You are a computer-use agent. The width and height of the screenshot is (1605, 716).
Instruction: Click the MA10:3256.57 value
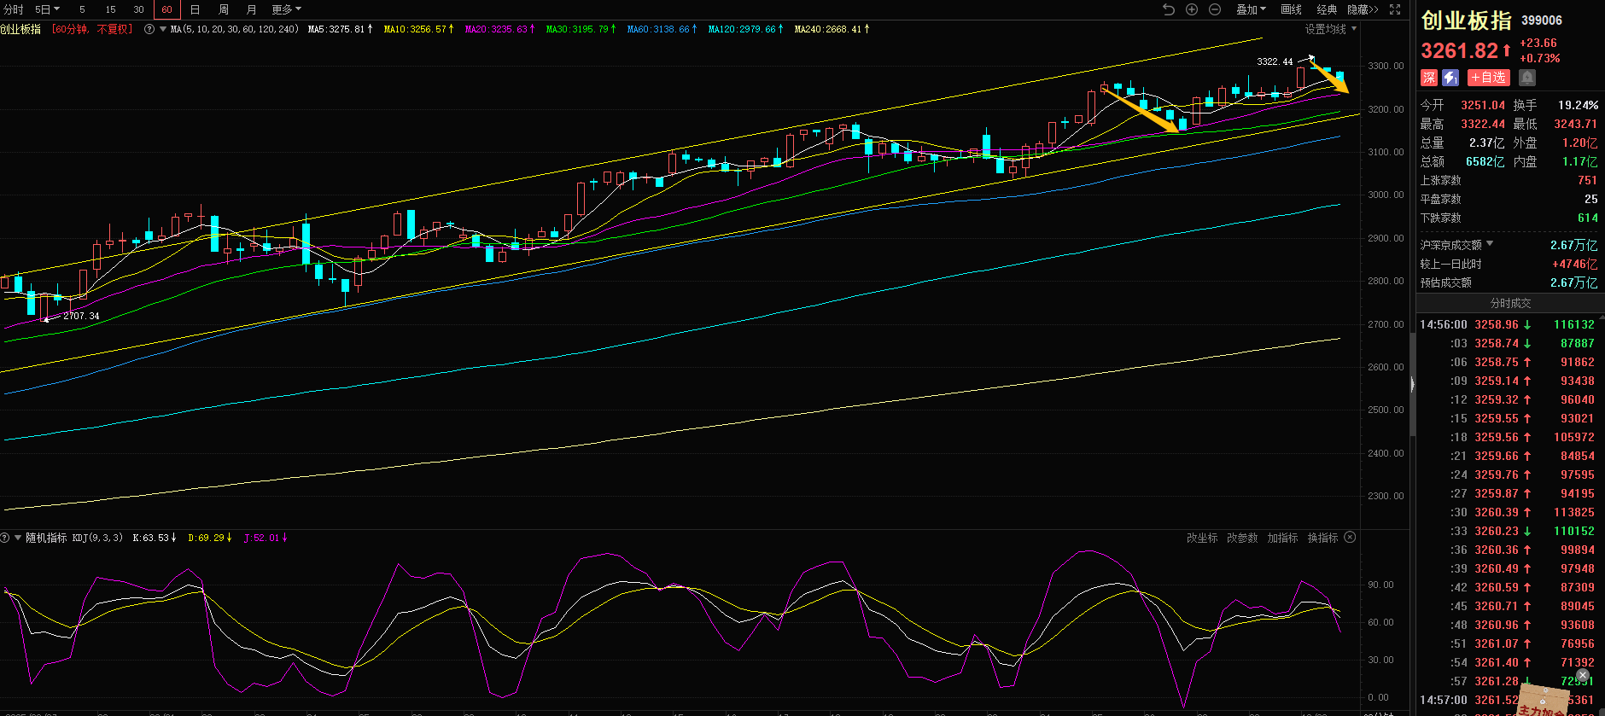(419, 29)
